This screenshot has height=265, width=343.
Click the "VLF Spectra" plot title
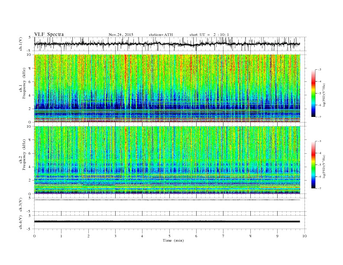(49, 34)
